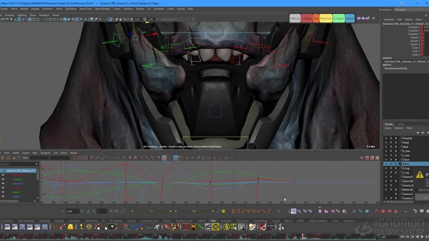Toggle visibility V of Head layer

[x=386, y=143]
